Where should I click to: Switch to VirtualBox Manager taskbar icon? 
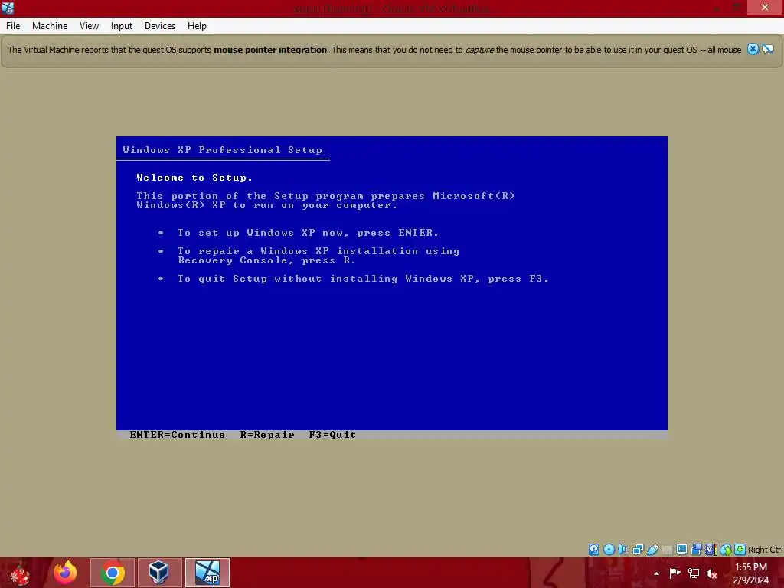coord(159,573)
